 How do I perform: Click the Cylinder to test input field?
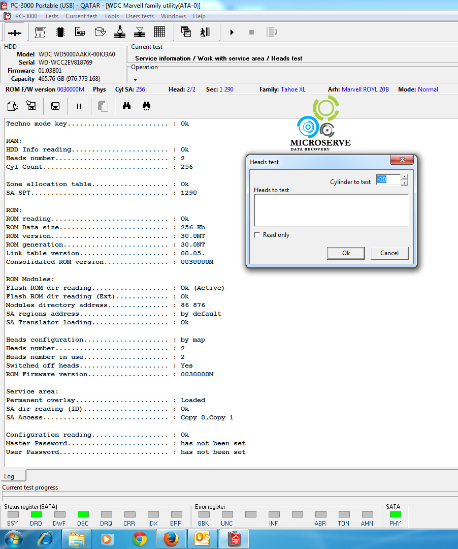(388, 179)
